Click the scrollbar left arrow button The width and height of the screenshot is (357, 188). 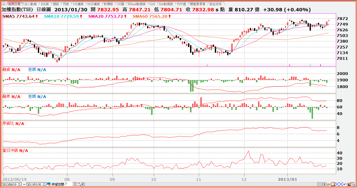tap(83, 184)
